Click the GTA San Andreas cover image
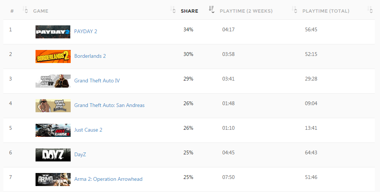The image size is (380, 192). coord(53,106)
